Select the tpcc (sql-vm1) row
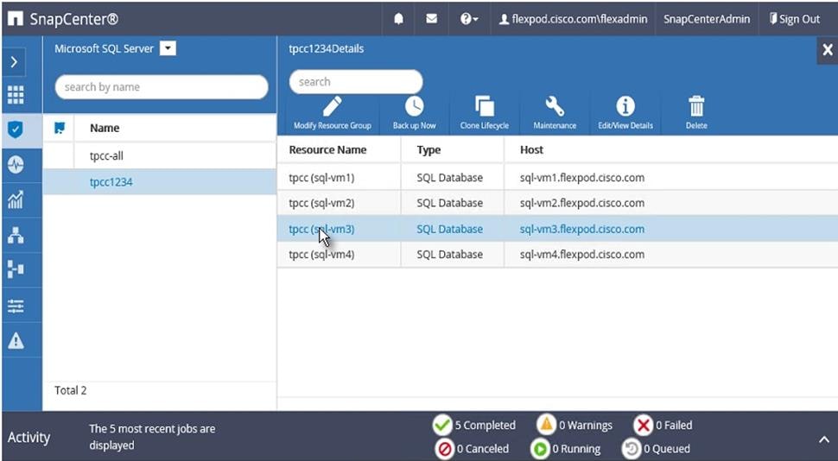 click(x=557, y=177)
